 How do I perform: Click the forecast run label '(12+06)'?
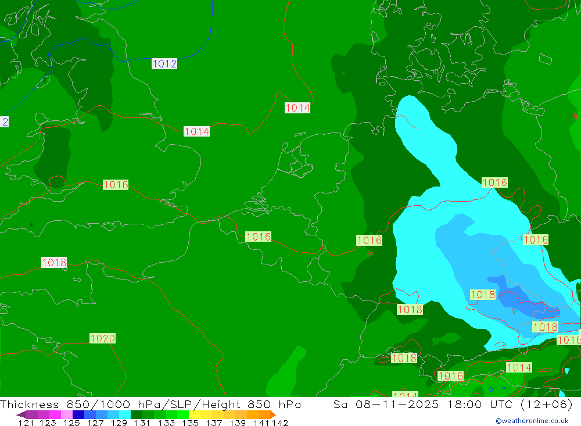(547, 404)
